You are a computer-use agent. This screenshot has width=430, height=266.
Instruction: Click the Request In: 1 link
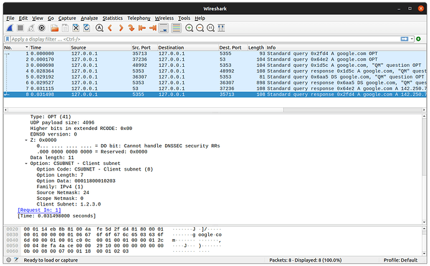[39, 210]
